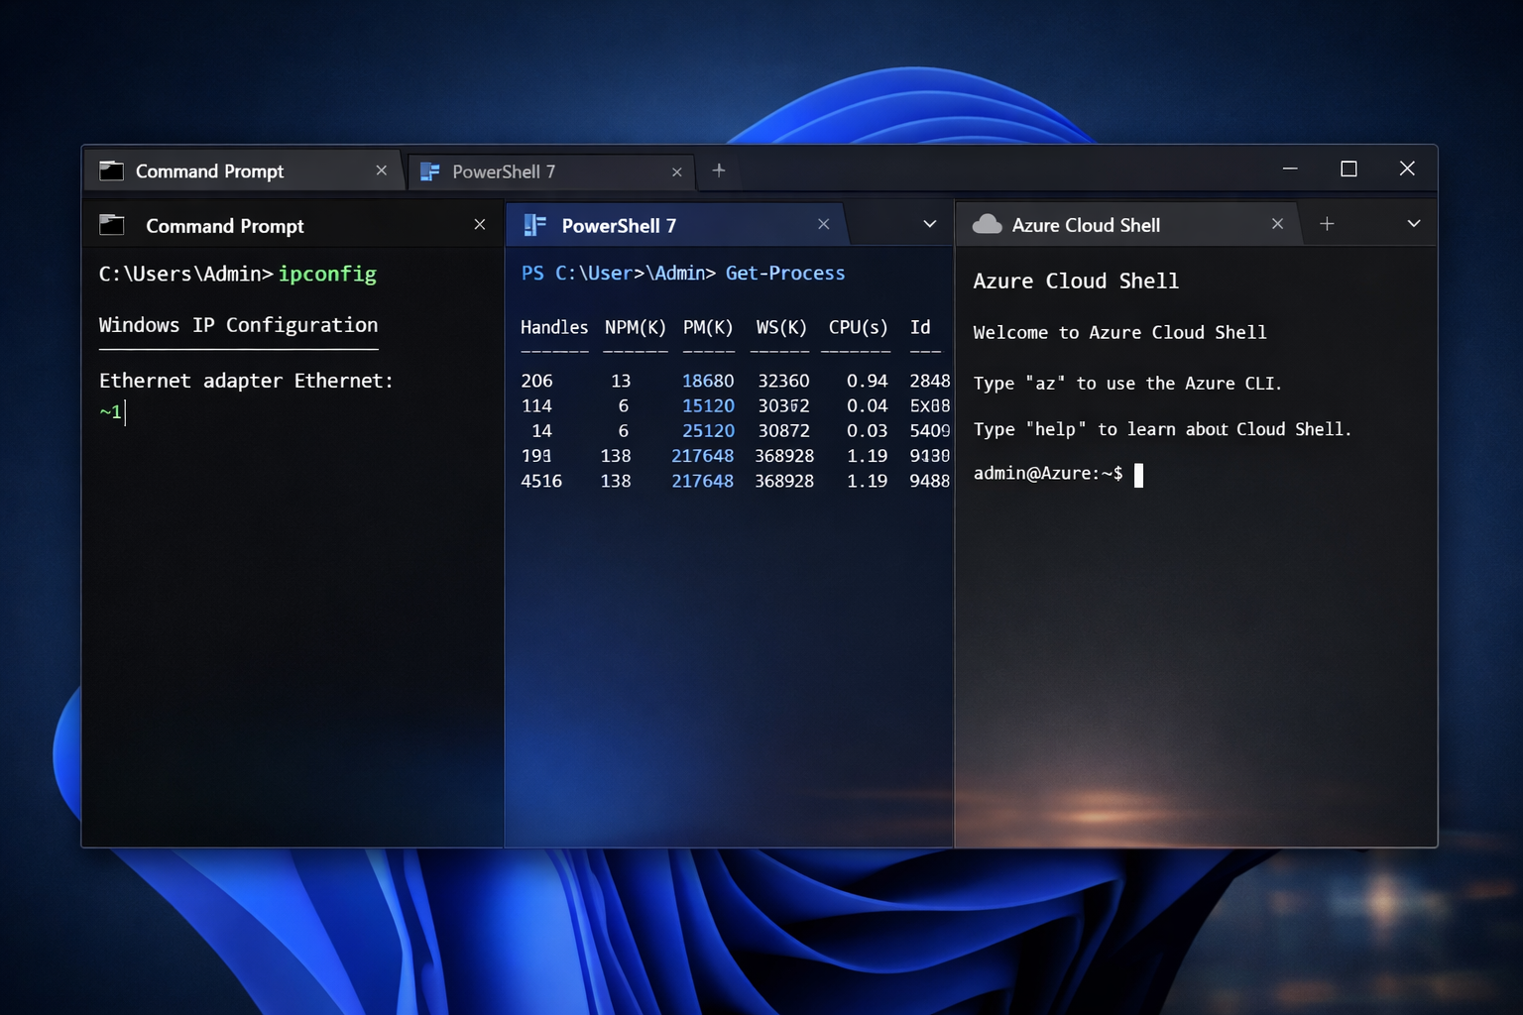Viewport: 1523px width, 1015px height.
Task: Add new tab beside Azure Cloud Shell tab
Action: pyautogui.click(x=1327, y=224)
